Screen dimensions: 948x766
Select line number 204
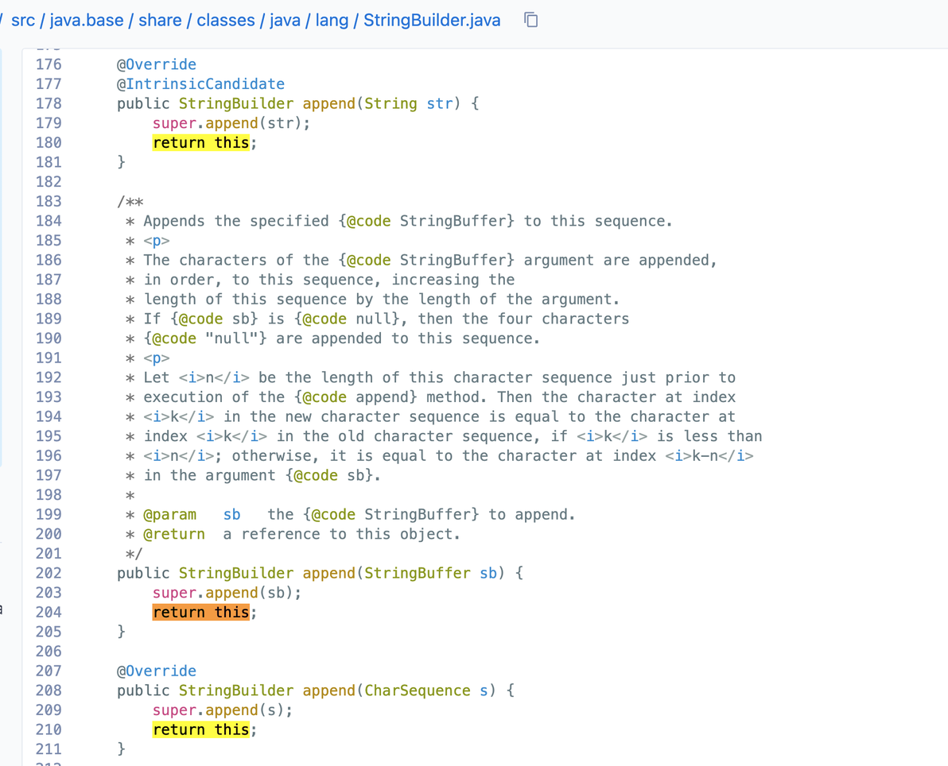49,613
